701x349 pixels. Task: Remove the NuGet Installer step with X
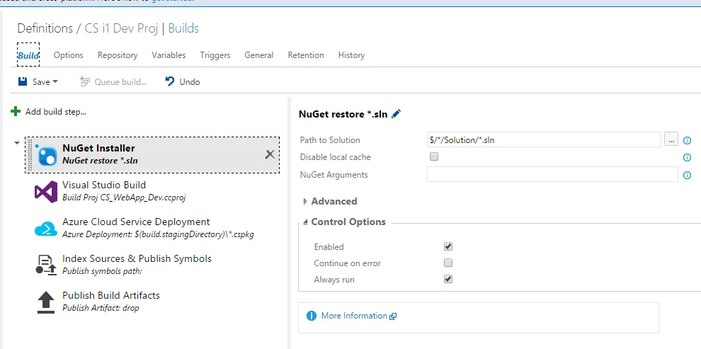pos(270,154)
